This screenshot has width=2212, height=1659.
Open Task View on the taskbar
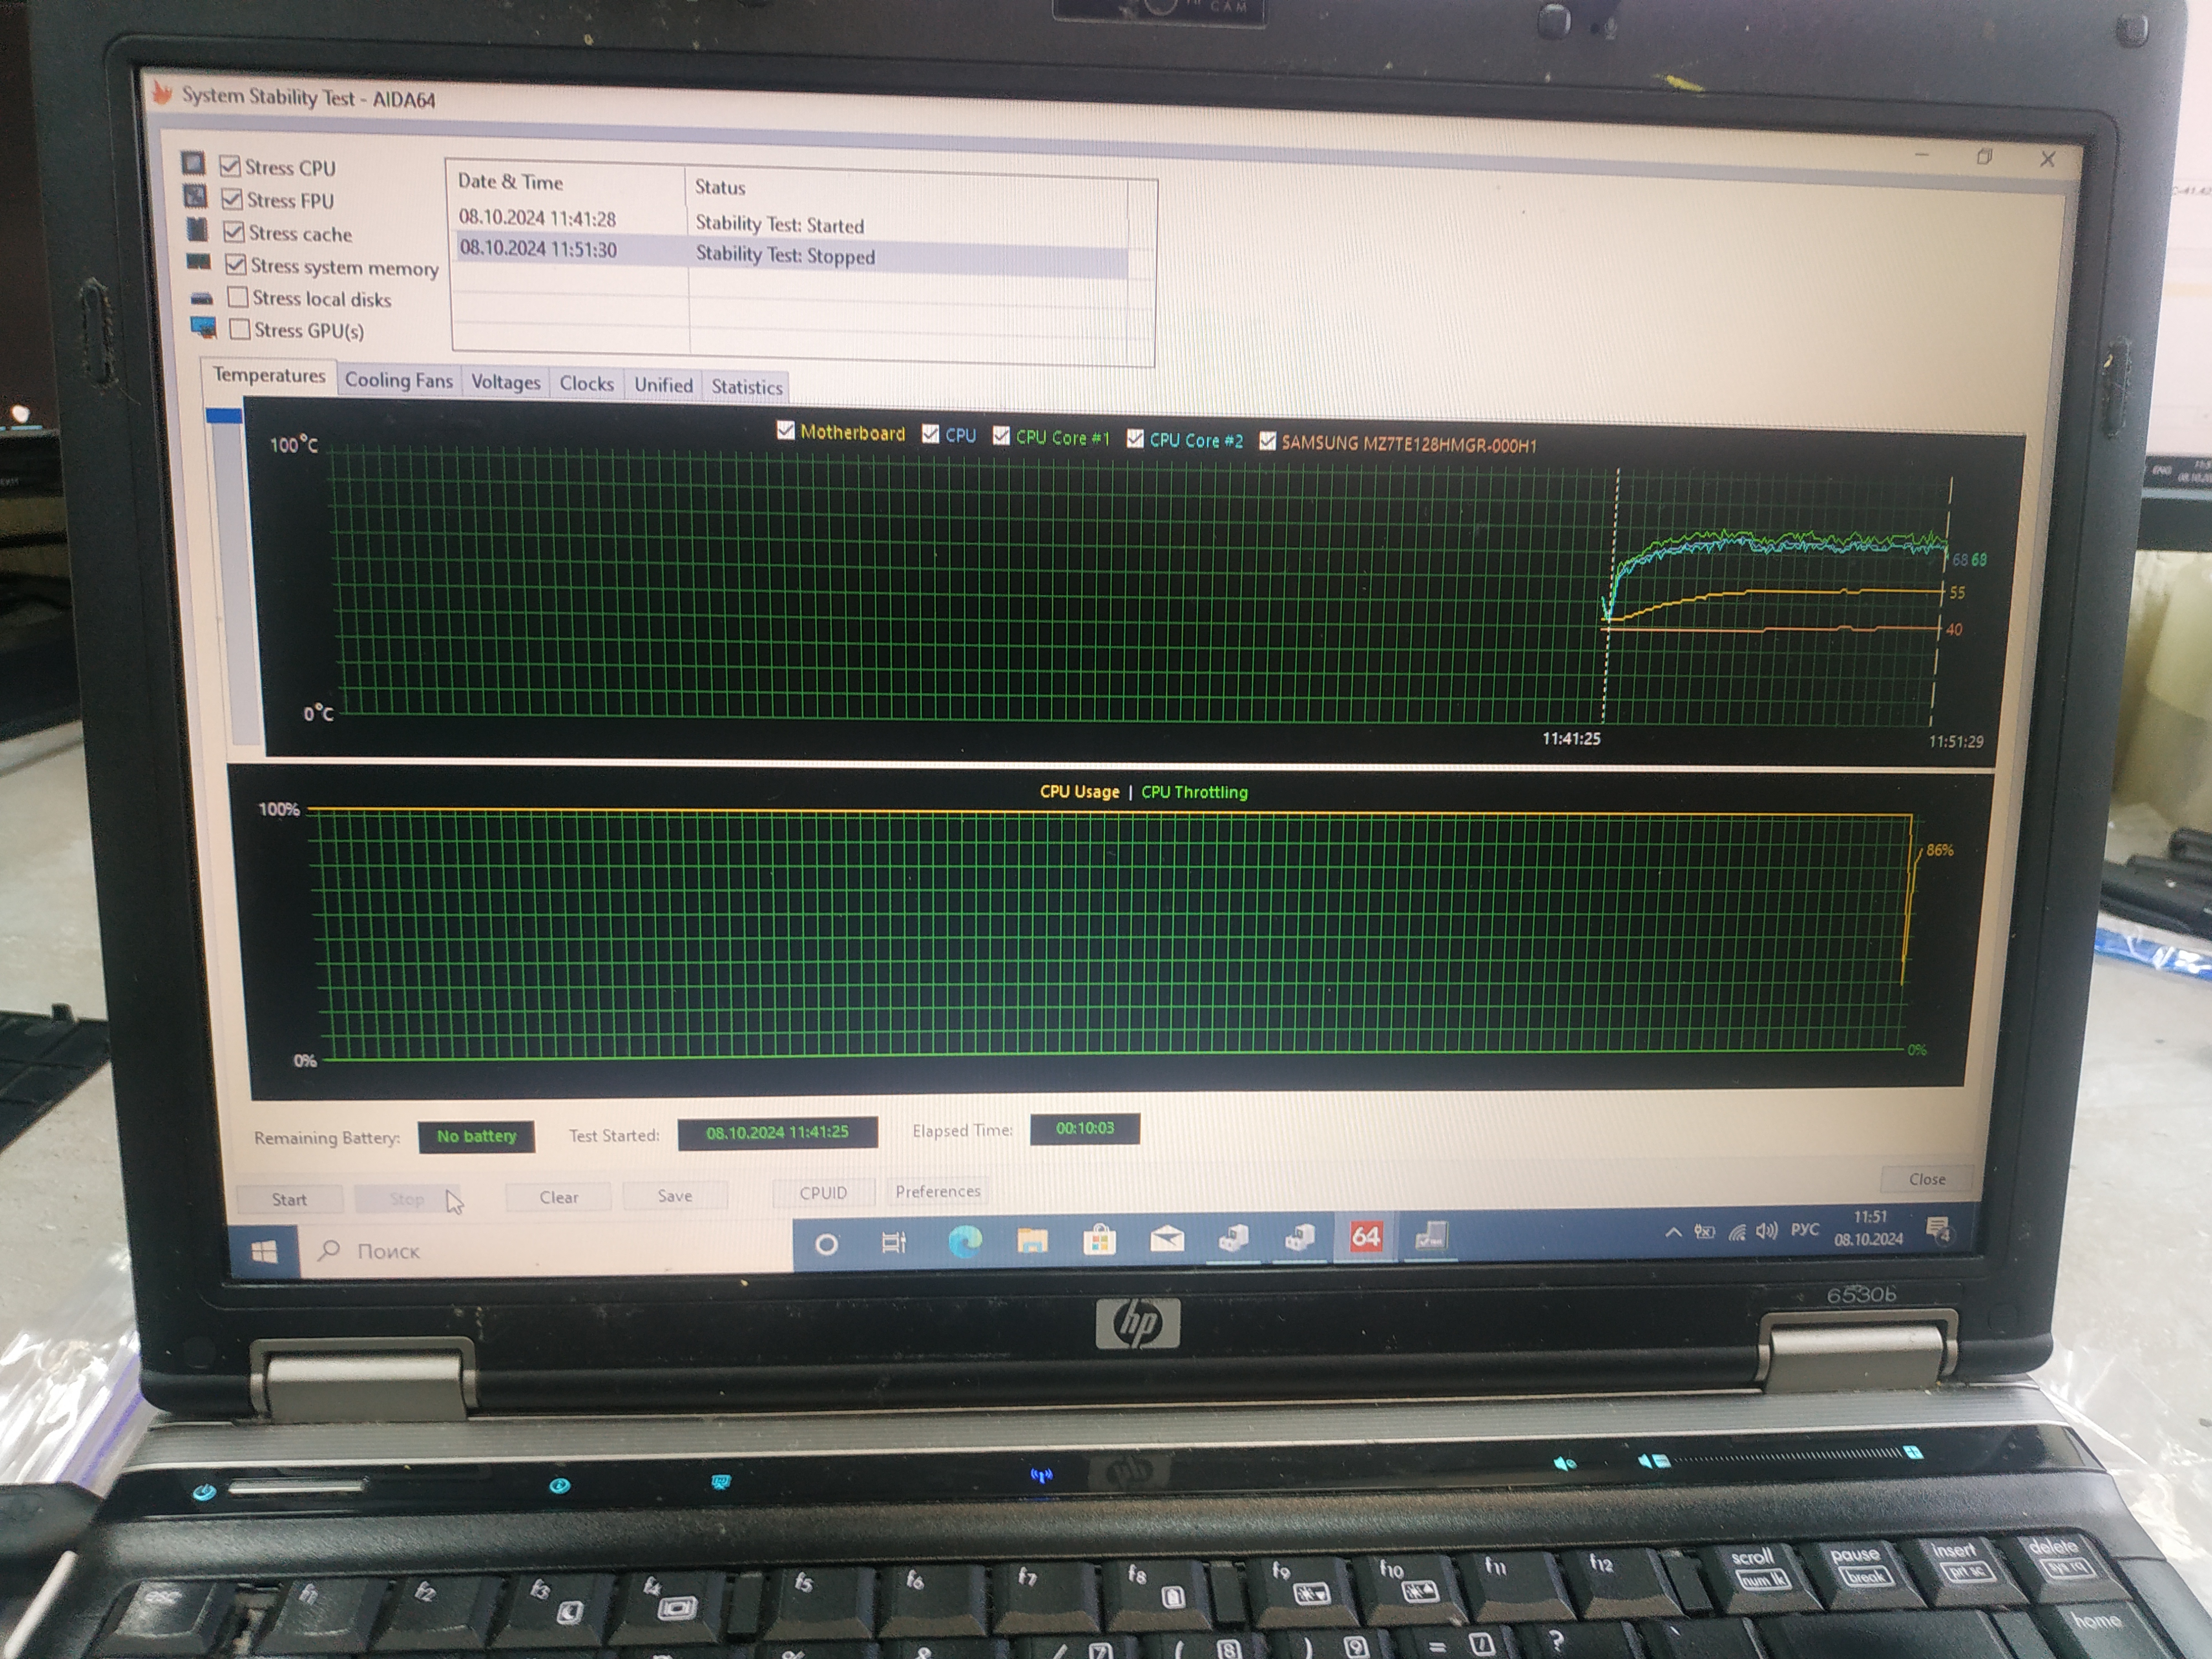(x=893, y=1243)
